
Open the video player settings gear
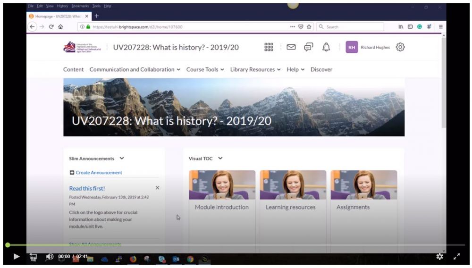(x=440, y=256)
